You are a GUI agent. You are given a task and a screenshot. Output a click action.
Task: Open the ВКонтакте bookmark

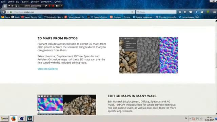click(x=166, y=17)
